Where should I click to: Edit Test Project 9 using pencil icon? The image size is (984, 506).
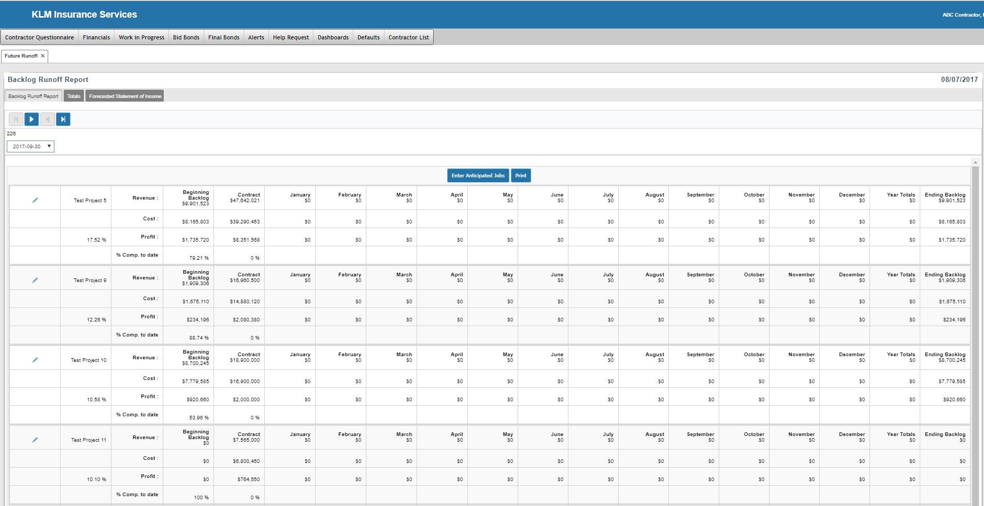[35, 280]
